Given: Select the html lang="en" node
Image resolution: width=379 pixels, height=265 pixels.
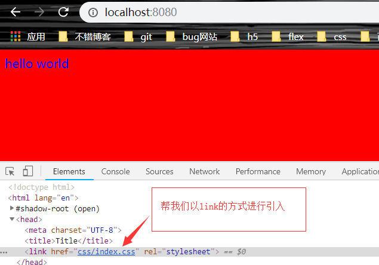Looking at the screenshot, I should pos(43,198).
